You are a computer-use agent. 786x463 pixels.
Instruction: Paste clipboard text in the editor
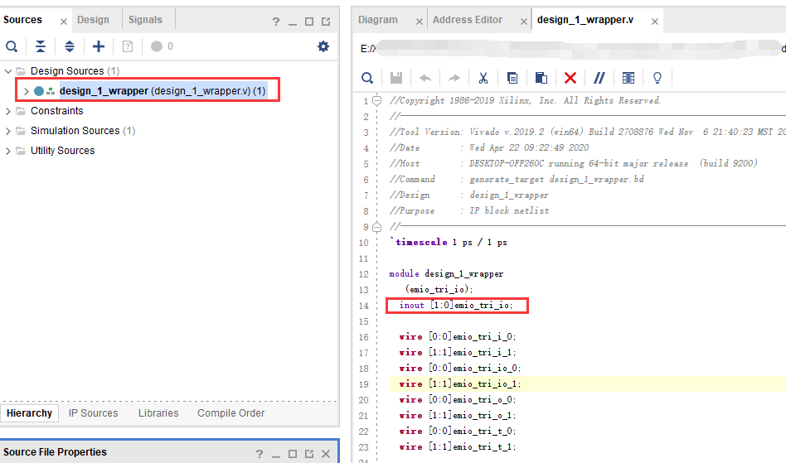[541, 78]
